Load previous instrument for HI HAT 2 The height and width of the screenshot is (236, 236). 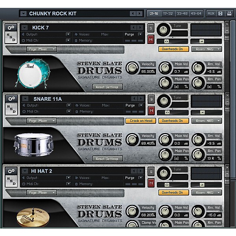pos(134,171)
